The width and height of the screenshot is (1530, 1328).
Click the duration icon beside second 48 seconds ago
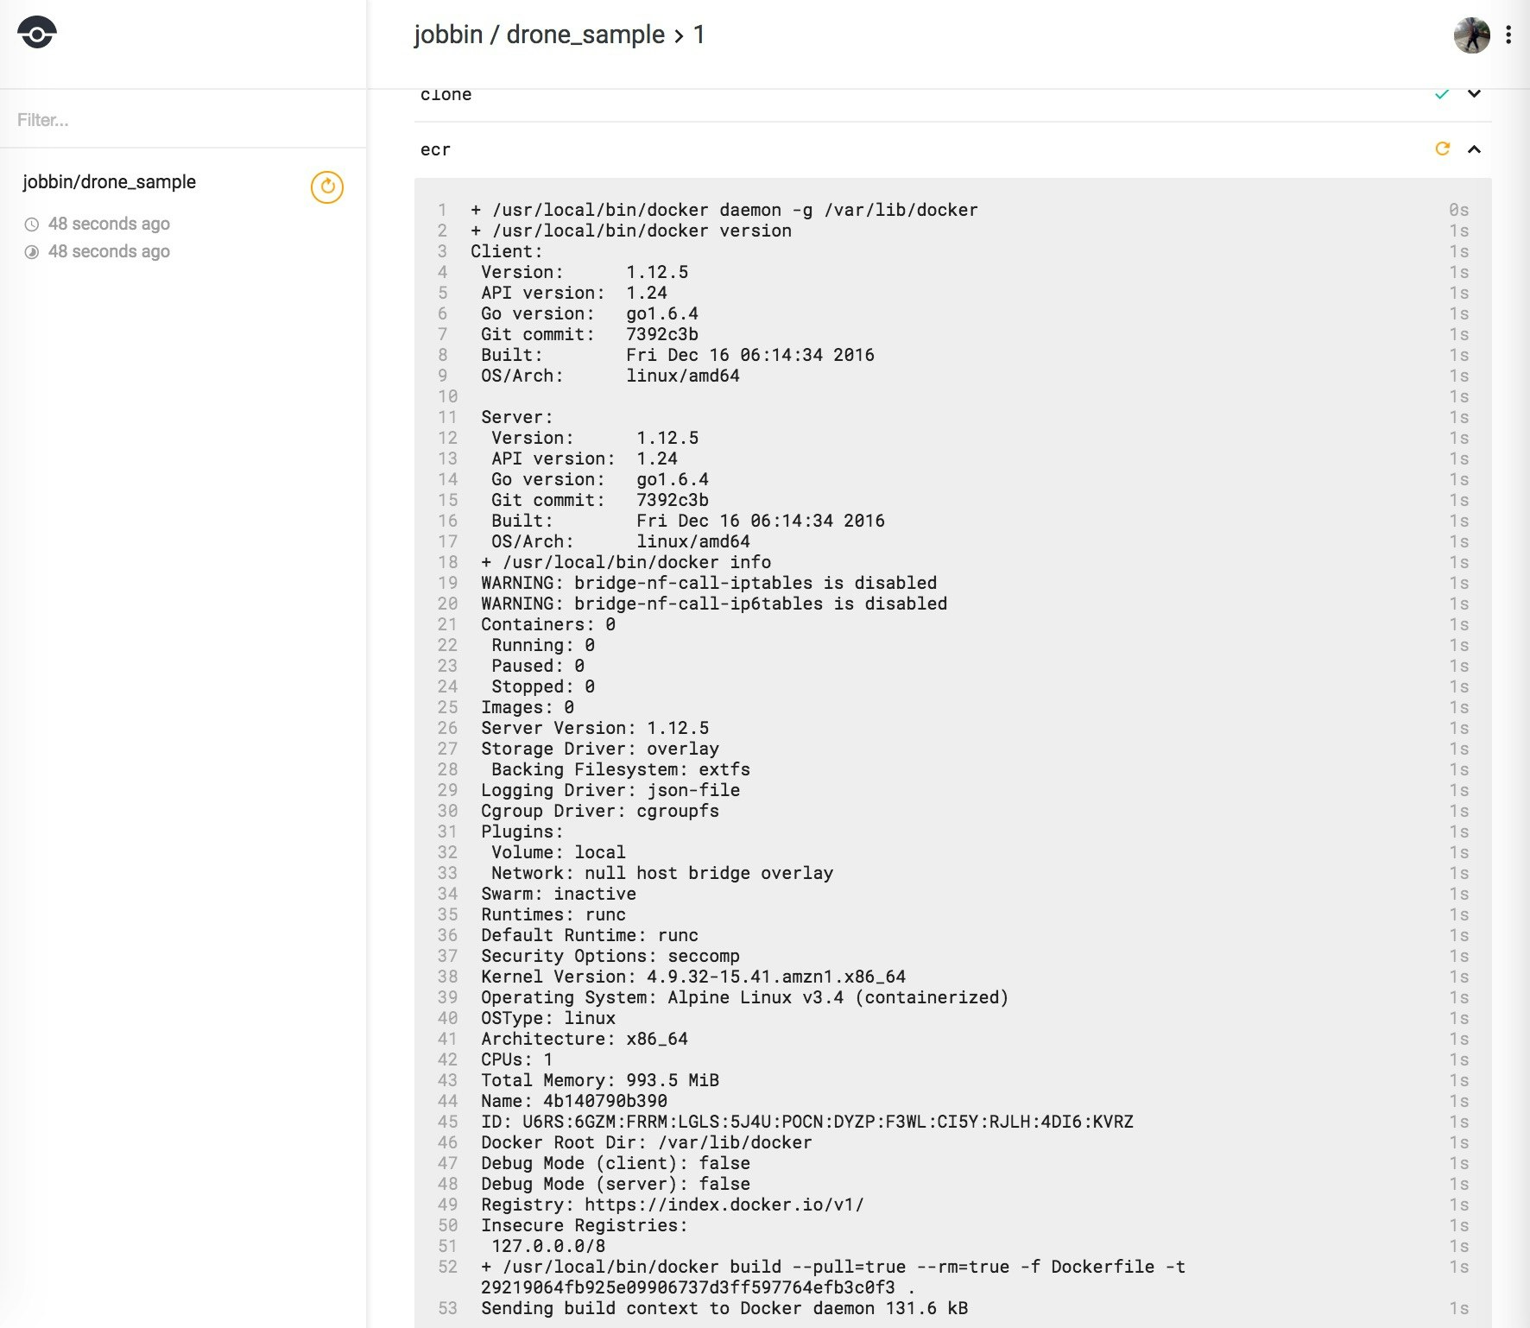pos(32,252)
